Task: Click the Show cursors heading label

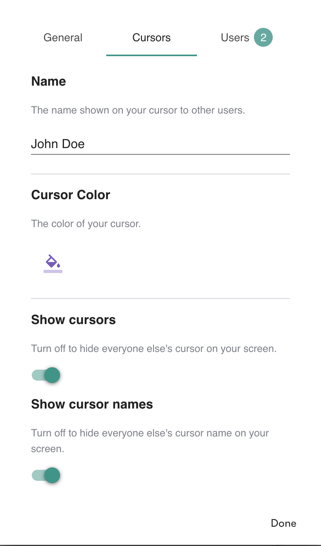Action: pyautogui.click(x=73, y=320)
